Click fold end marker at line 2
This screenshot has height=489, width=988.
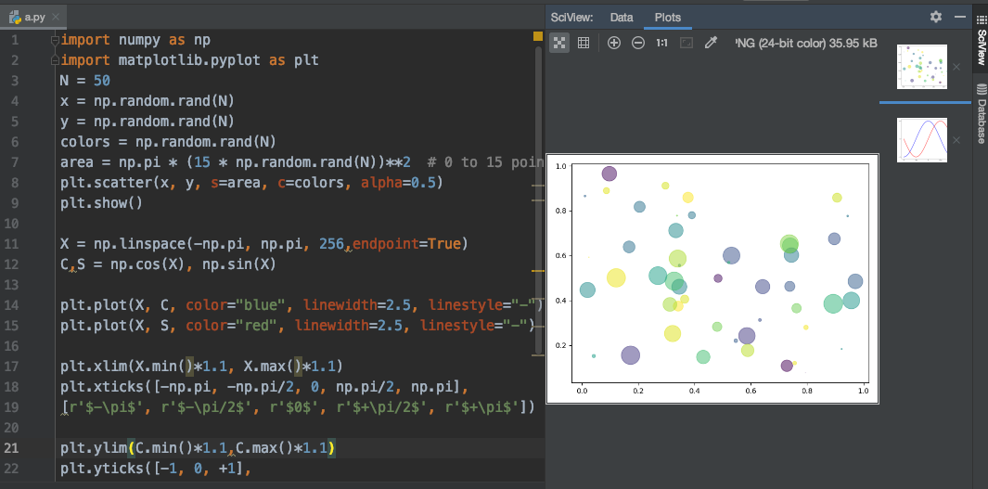click(55, 61)
